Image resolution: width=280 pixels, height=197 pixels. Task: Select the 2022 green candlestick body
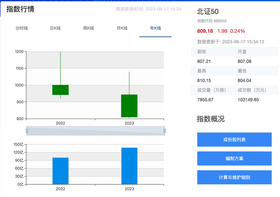tap(60, 90)
